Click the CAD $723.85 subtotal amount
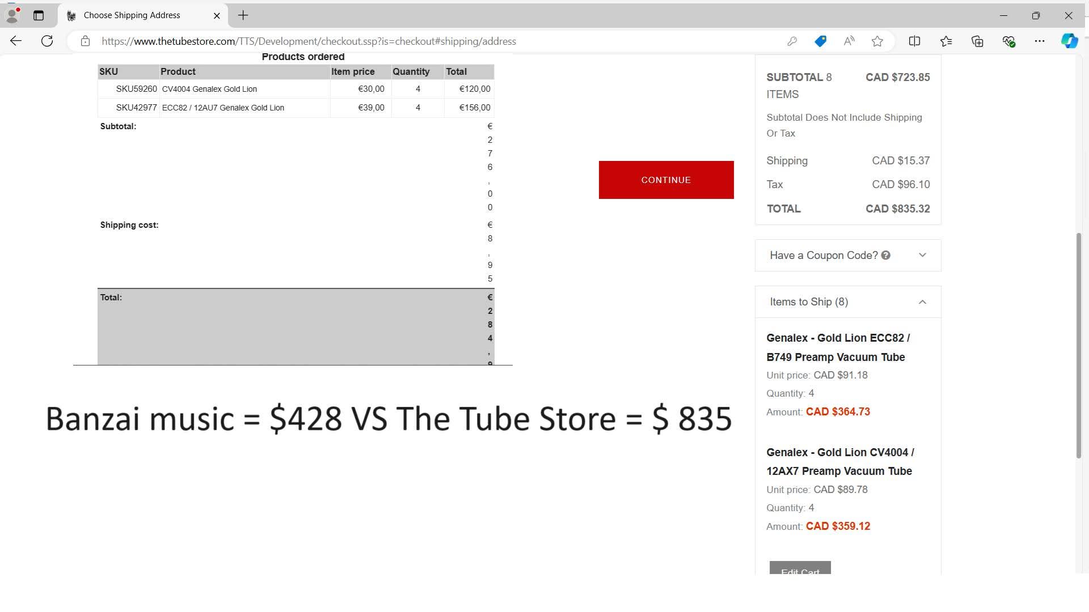1089x612 pixels. point(897,78)
